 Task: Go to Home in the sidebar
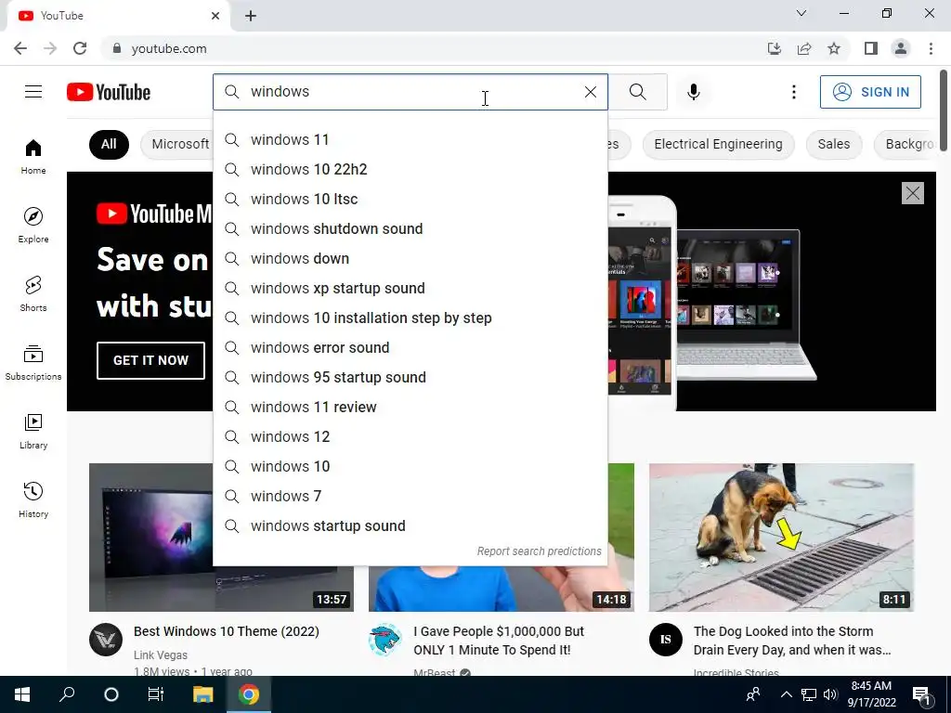point(33,156)
